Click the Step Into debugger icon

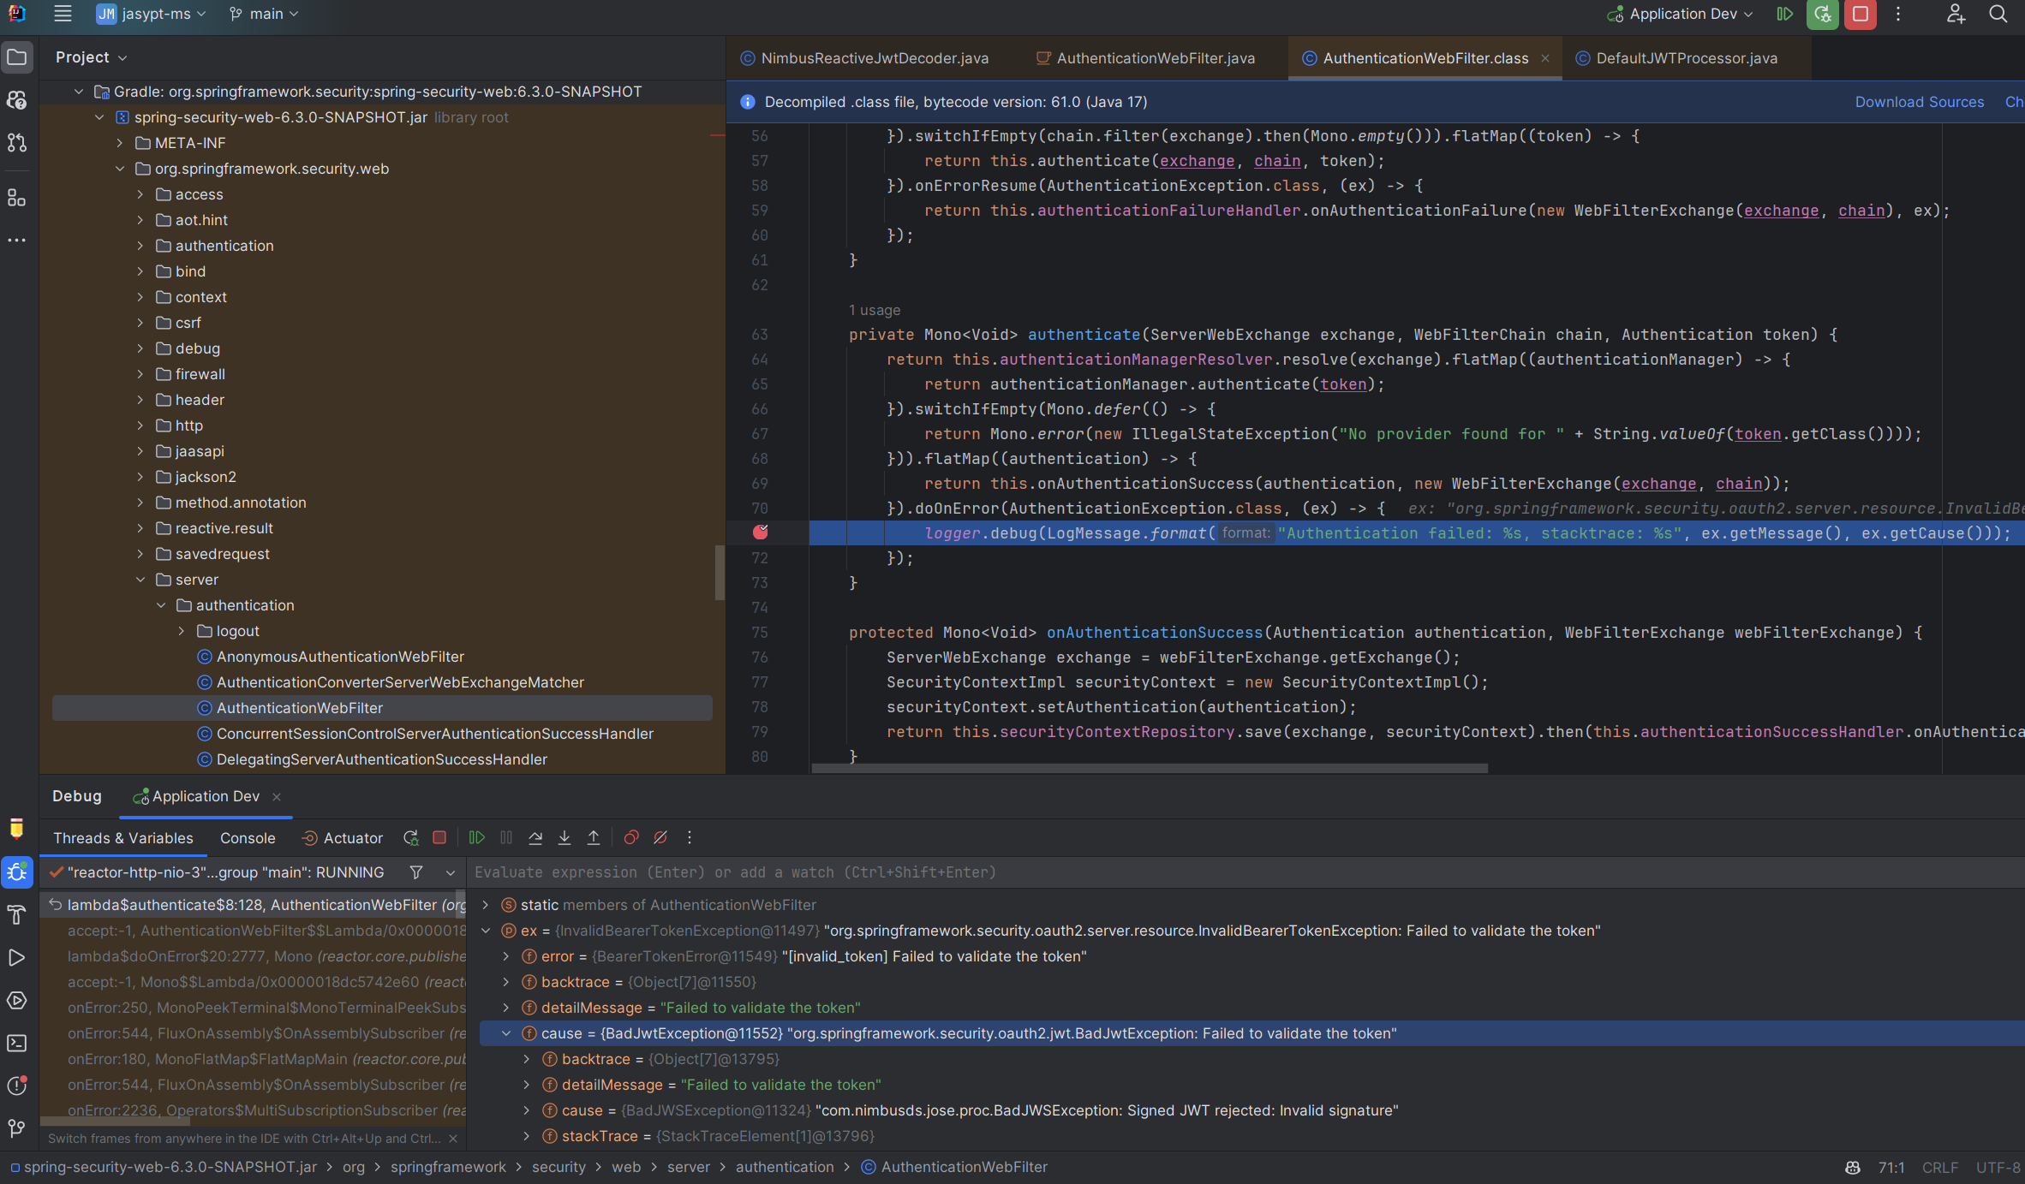(x=564, y=837)
